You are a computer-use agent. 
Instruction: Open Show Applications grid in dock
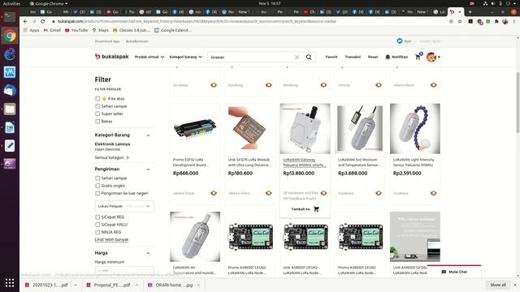(10, 283)
